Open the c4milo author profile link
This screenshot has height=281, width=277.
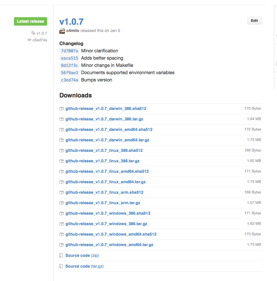(x=72, y=31)
